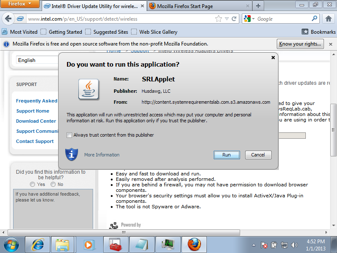Click the vertical page scrollbar thumb
Image resolution: width=337 pixels, height=253 pixels.
tap(333, 130)
